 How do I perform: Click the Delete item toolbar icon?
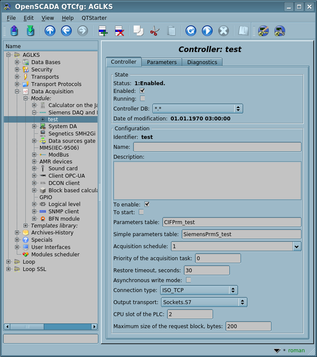tap(119, 31)
